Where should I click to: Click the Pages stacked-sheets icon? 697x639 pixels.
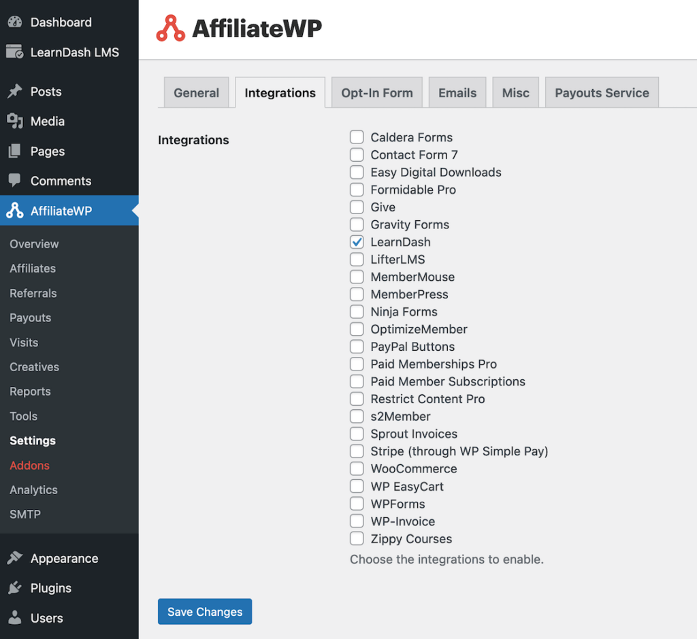point(15,151)
